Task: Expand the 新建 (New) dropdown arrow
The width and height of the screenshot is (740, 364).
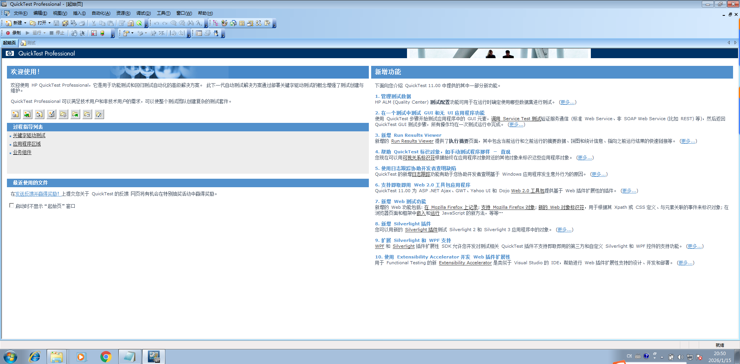Action: (x=25, y=23)
